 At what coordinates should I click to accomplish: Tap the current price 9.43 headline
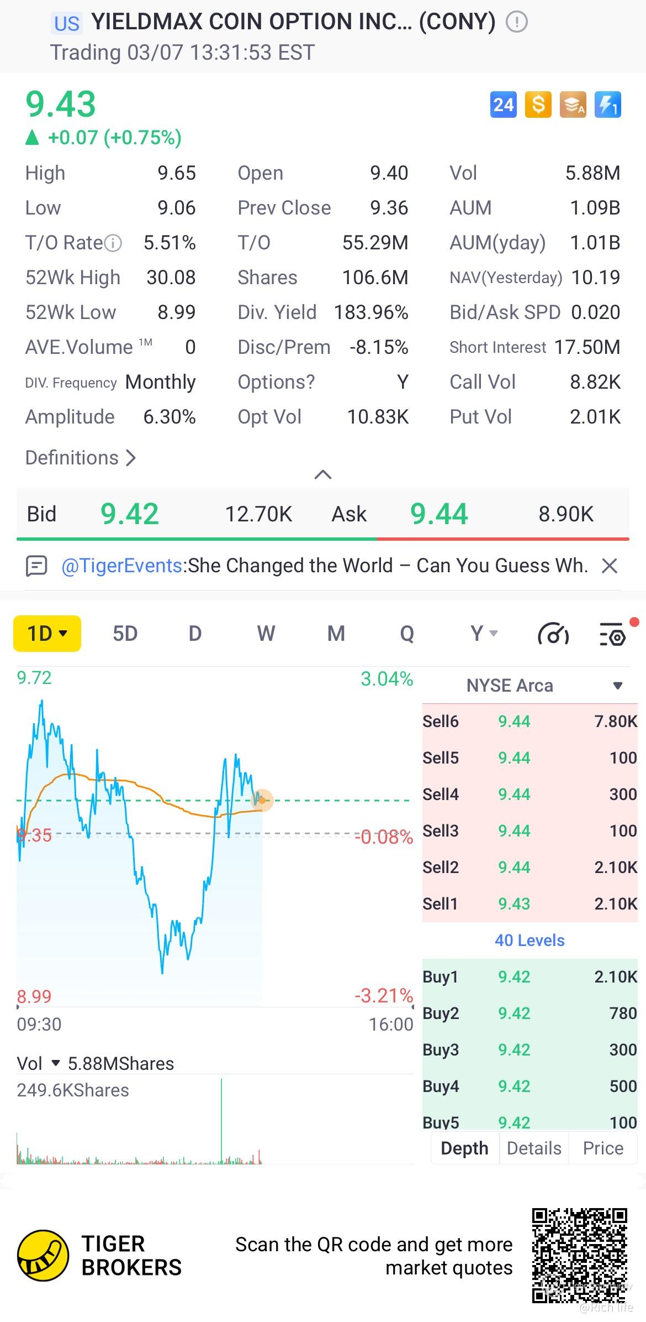pyautogui.click(x=61, y=104)
